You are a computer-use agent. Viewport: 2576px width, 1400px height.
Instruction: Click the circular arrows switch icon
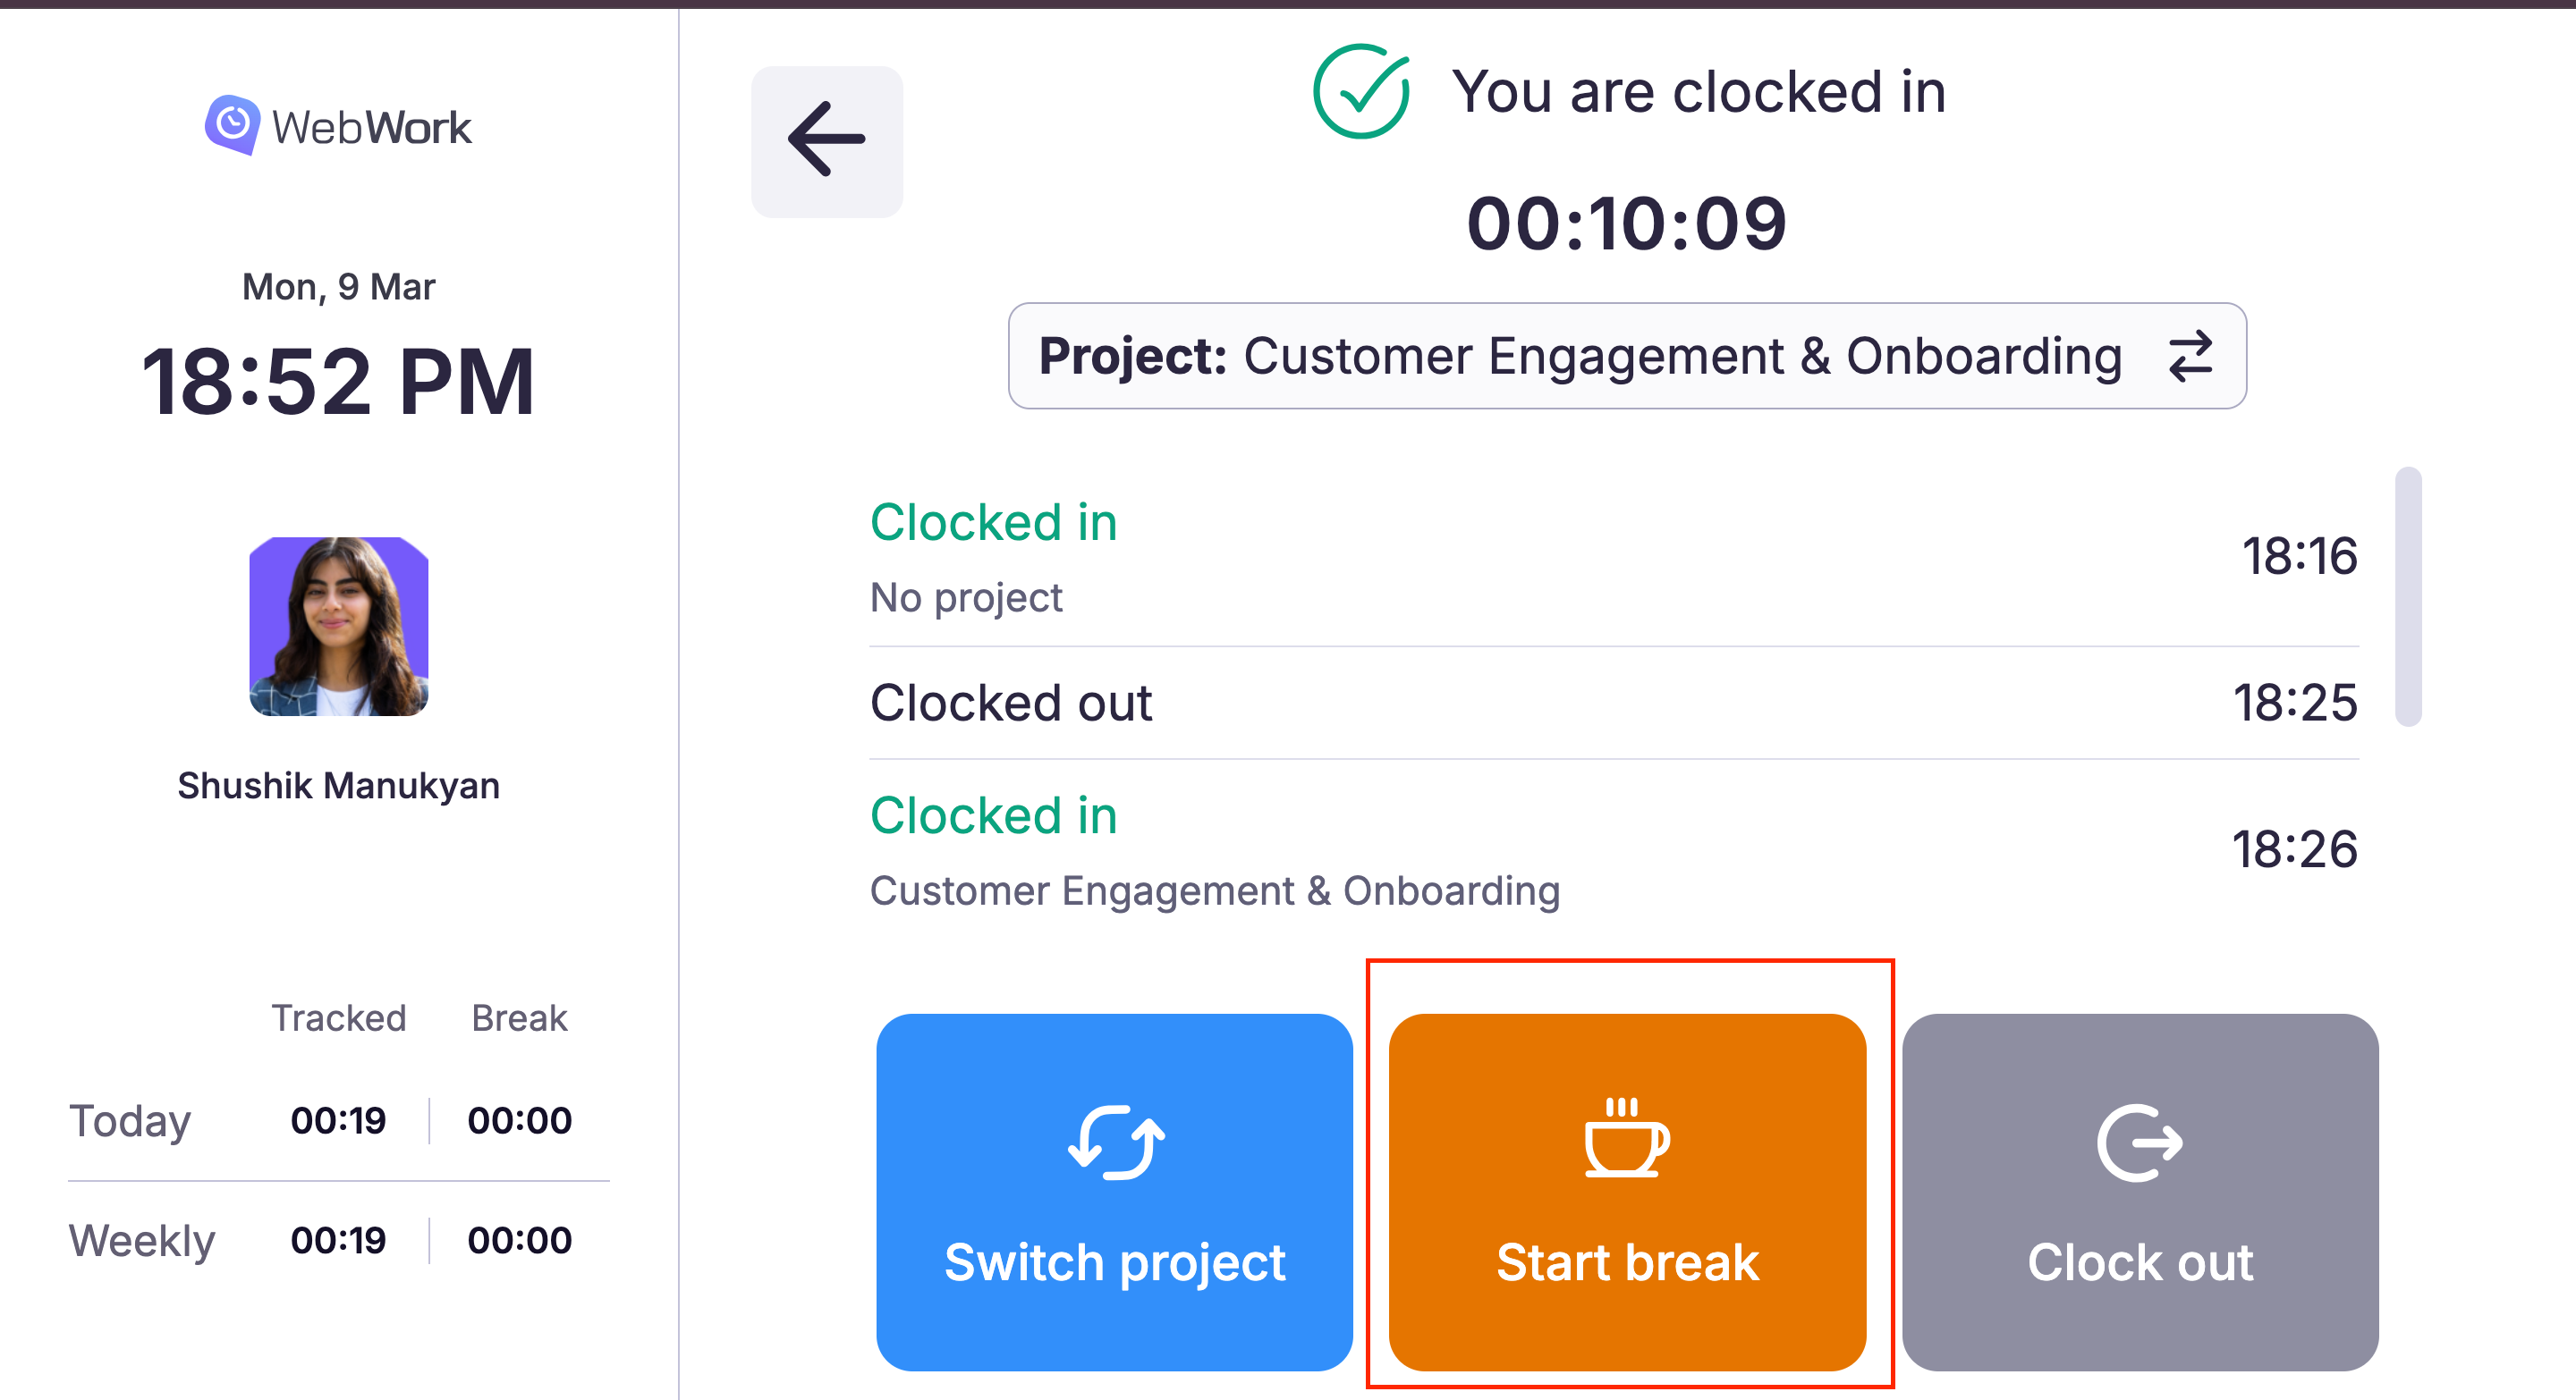pyautogui.click(x=1115, y=1143)
